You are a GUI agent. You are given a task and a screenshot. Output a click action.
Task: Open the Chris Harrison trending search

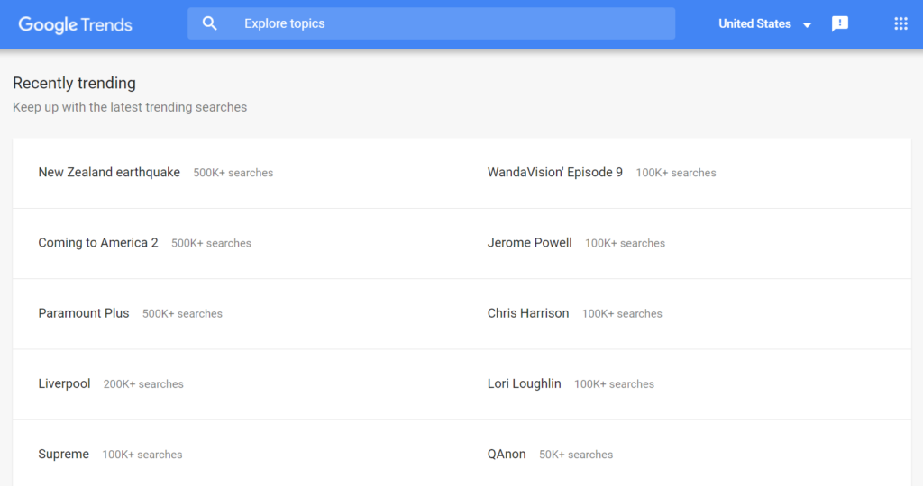click(x=528, y=313)
